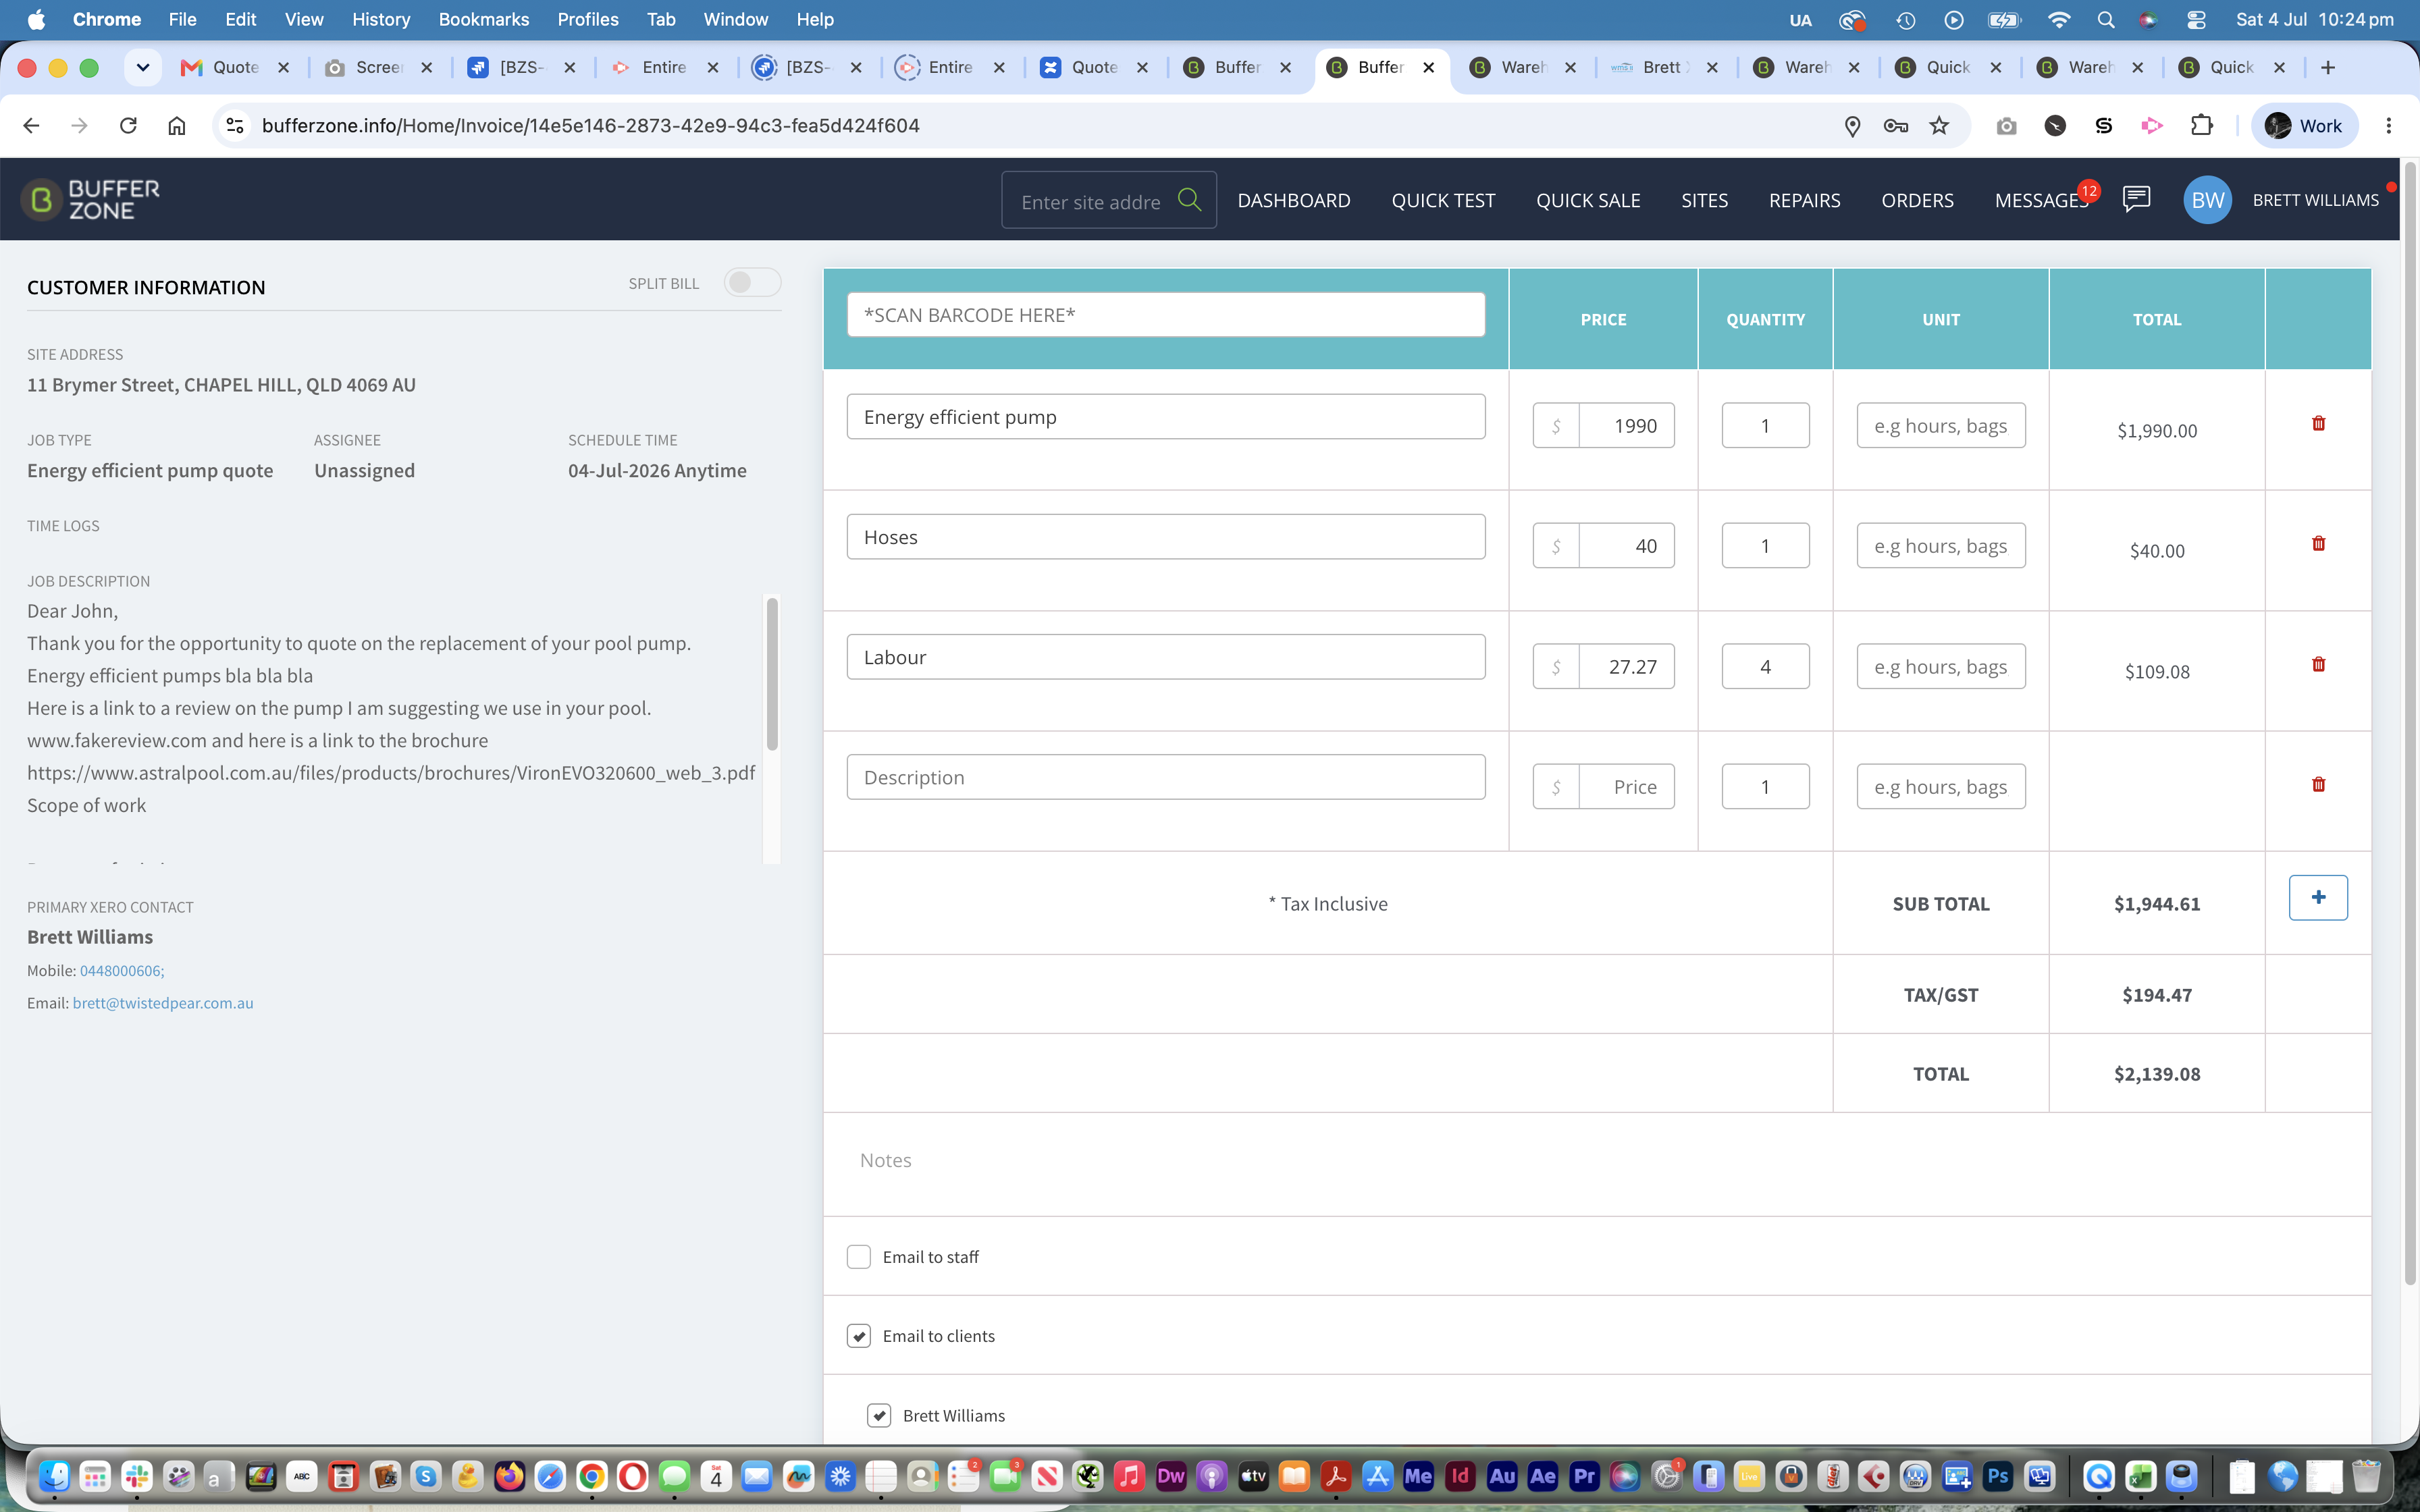
Task: Close the Screen tab
Action: pos(427,67)
